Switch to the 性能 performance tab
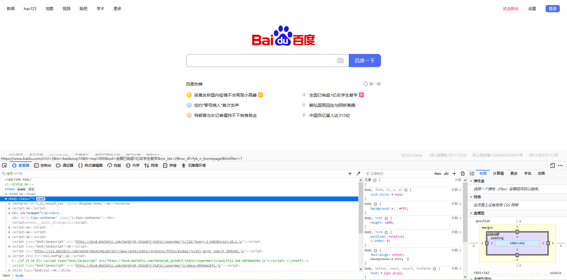567x280 pixels. tap(114, 165)
